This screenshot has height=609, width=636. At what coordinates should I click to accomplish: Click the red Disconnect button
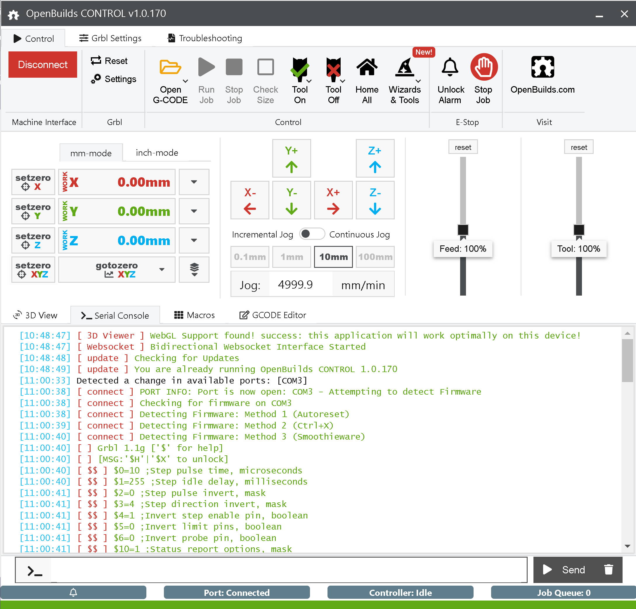click(43, 64)
